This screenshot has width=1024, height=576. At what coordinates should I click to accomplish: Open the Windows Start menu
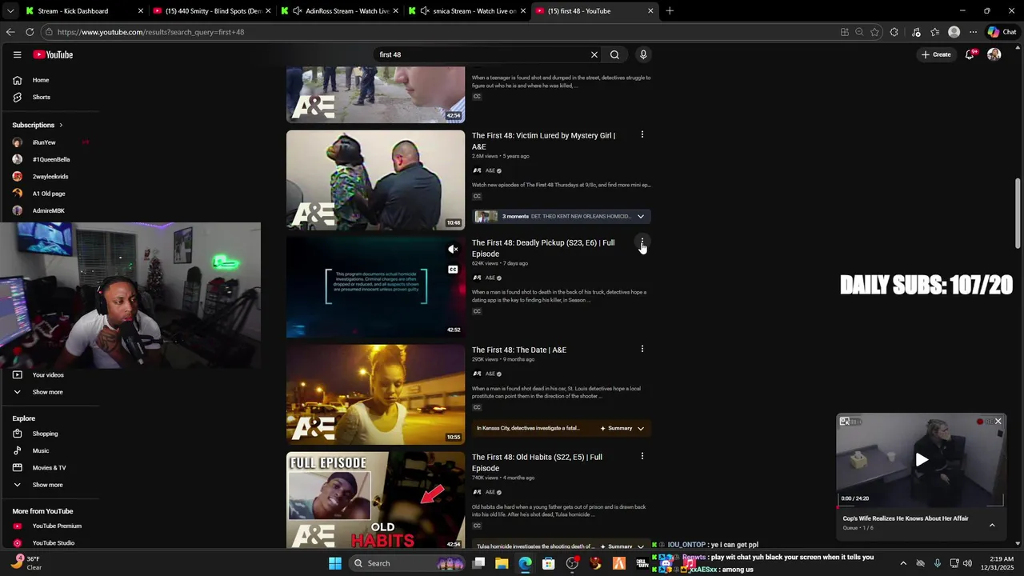tap(335, 563)
